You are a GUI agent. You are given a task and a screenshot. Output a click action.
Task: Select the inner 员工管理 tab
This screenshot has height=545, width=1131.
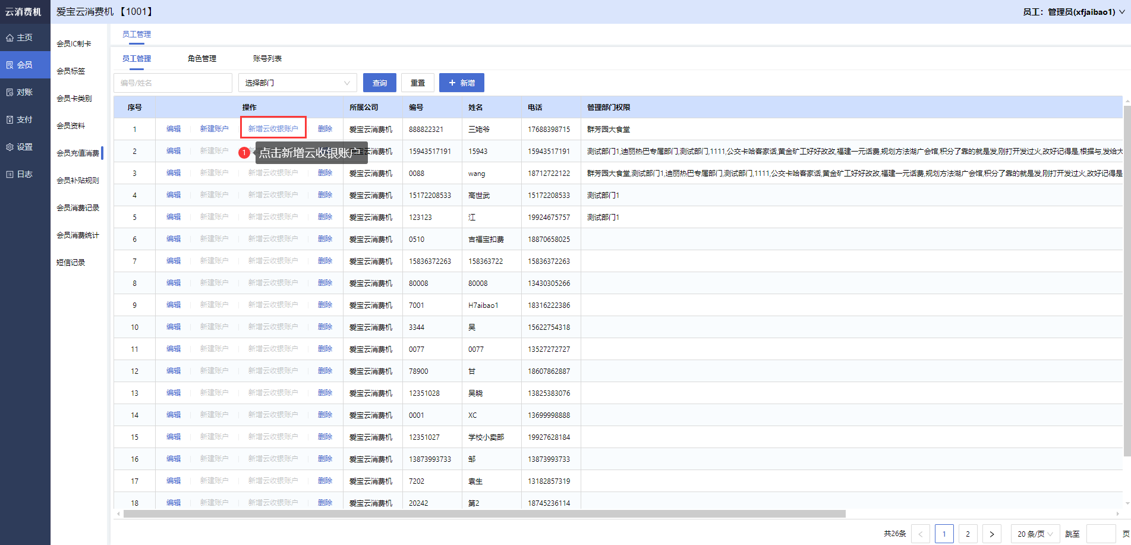(x=137, y=58)
